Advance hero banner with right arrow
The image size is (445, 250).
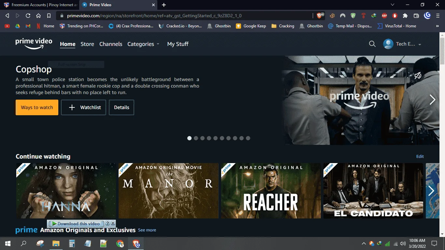coord(432,99)
